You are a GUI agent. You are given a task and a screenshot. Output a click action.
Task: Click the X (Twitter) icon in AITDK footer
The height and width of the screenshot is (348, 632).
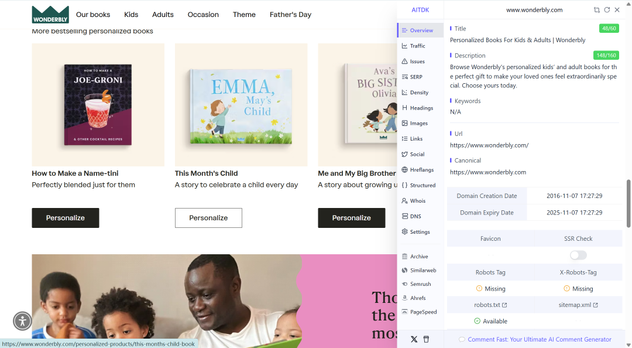coord(414,339)
